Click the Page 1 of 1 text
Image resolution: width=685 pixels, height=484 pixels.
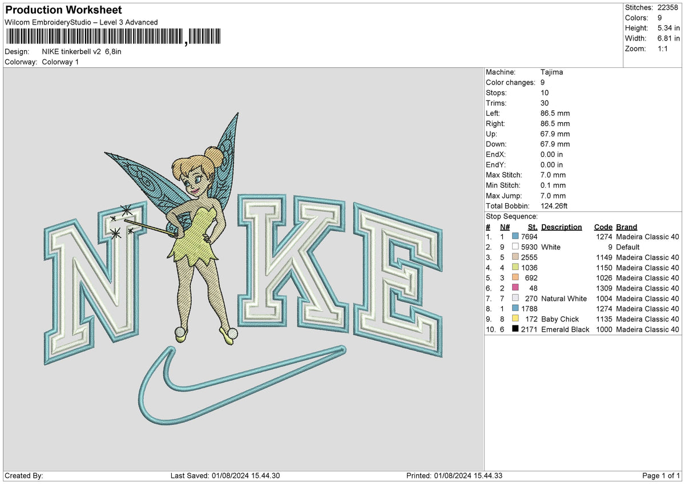[661, 475]
